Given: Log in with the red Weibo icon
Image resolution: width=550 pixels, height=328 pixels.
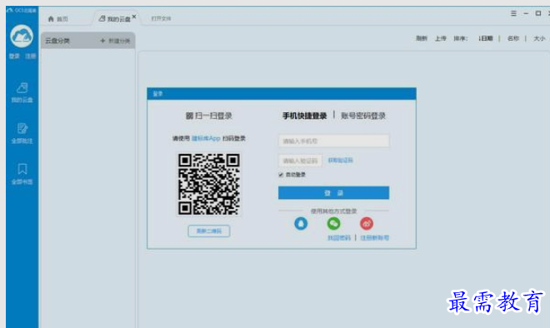Looking at the screenshot, I should point(367,223).
